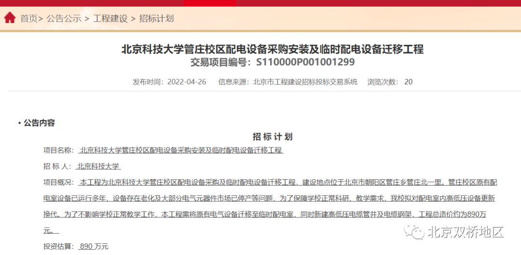Screen dimensions: 521x255
Task: Click overview line starting 换代。为了不影响学校
Action: [265, 214]
